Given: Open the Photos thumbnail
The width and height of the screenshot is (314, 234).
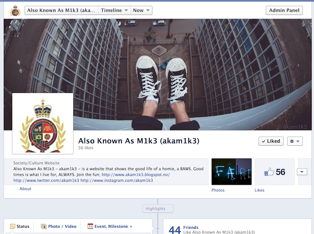Looking at the screenshot, I should tap(231, 172).
